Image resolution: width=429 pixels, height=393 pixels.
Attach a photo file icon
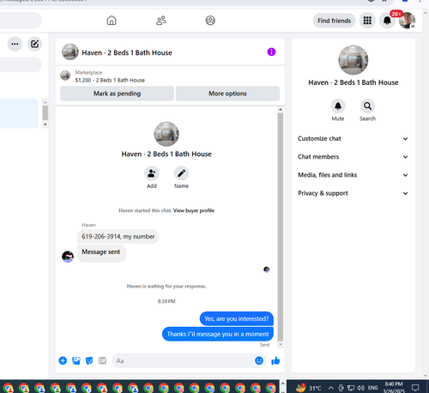(76, 360)
